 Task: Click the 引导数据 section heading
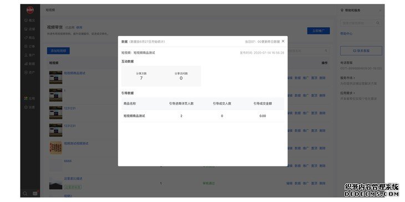tap(128, 93)
